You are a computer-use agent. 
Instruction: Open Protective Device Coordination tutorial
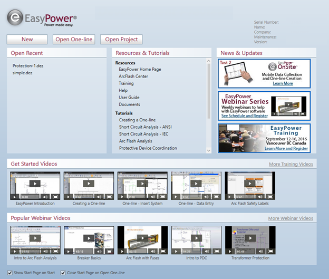pos(148,148)
